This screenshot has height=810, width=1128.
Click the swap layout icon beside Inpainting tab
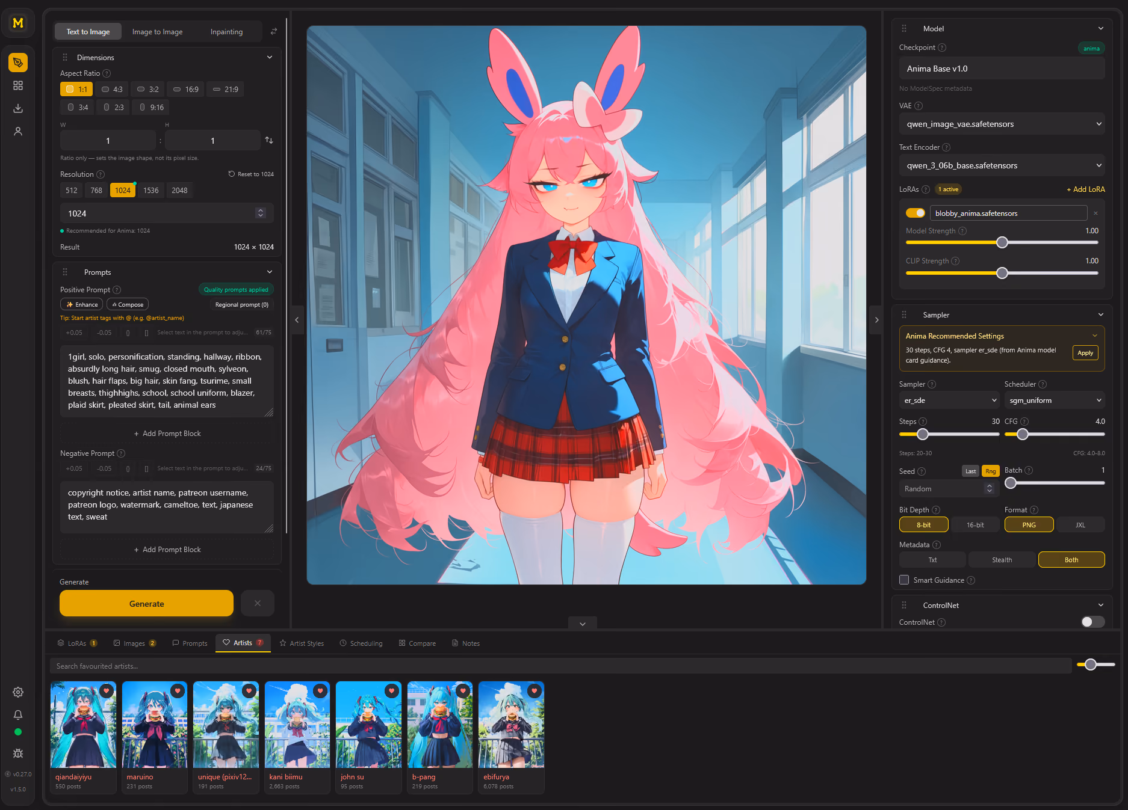274,31
